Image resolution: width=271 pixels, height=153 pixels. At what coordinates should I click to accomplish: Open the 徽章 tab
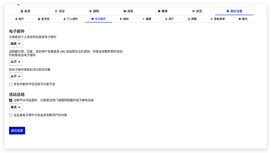pyautogui.click(x=163, y=11)
